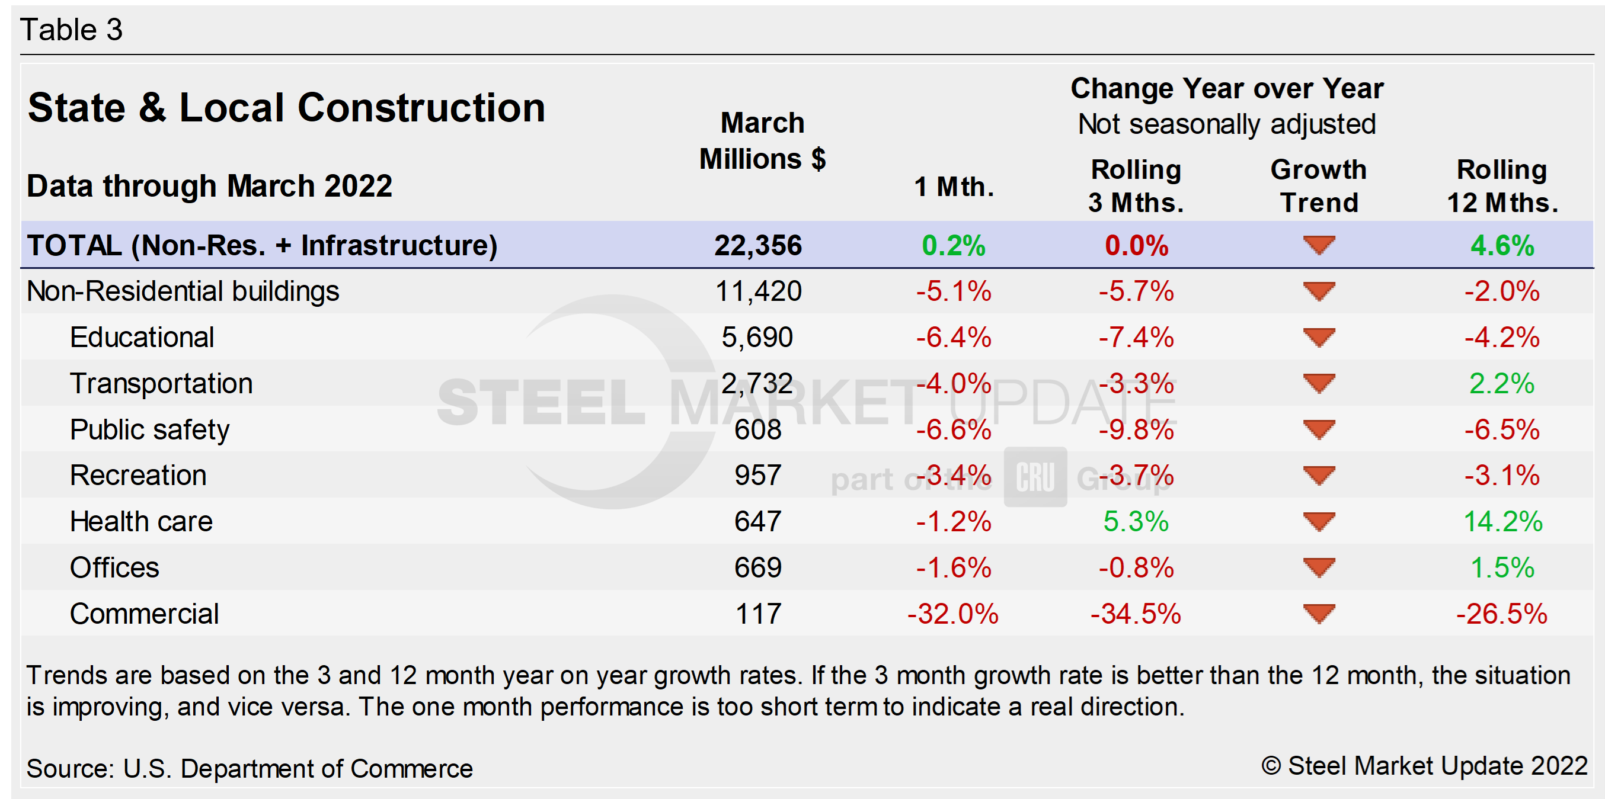Select the Rolling 3 Mths. column header

click(1135, 185)
